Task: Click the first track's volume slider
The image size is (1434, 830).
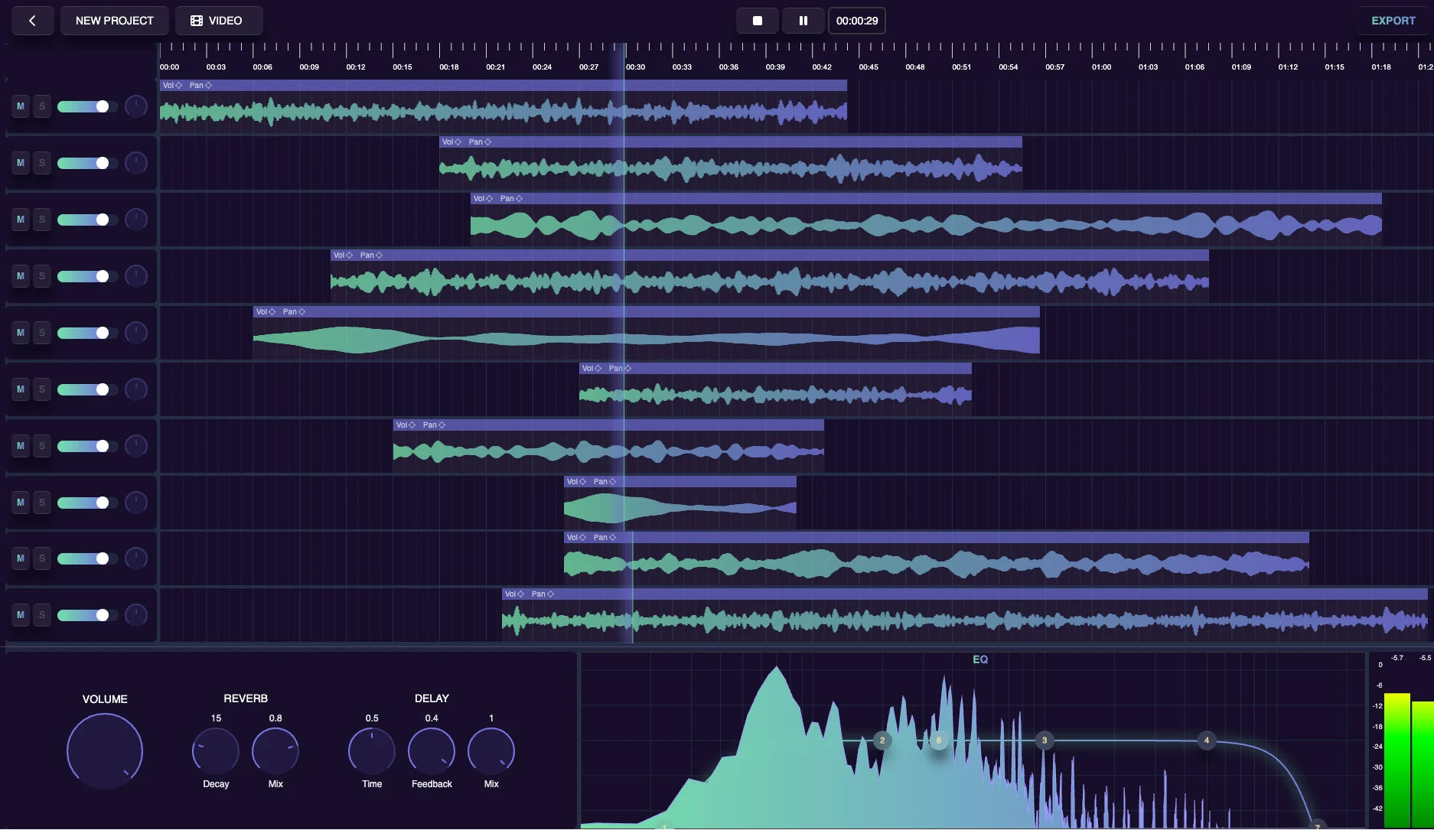Action: pyautogui.click(x=87, y=106)
